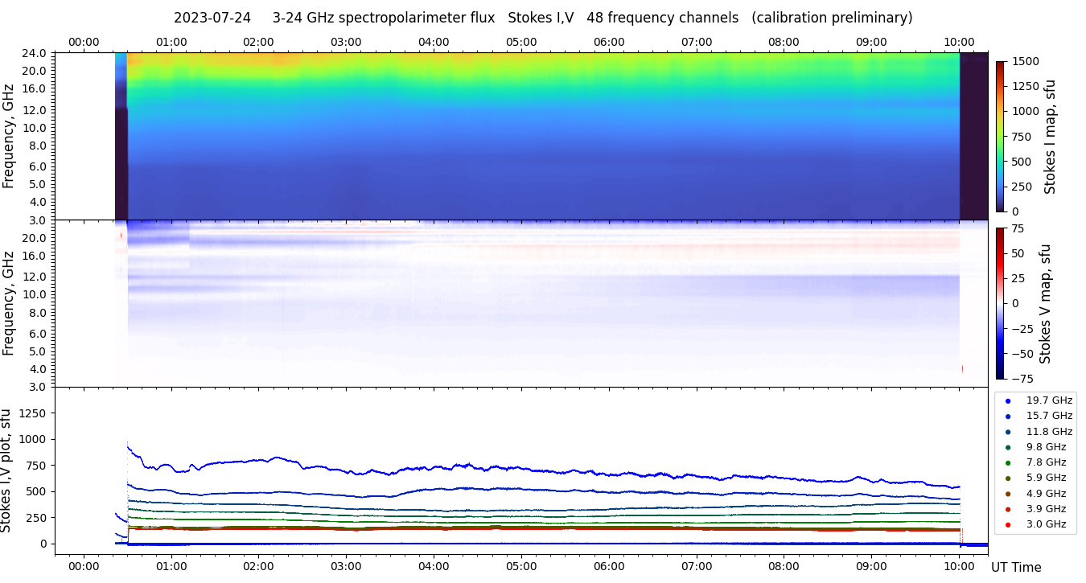The width and height of the screenshot is (1086, 583).
Task: Click the 19.7 GHz legend marker dot
Action: (1008, 400)
